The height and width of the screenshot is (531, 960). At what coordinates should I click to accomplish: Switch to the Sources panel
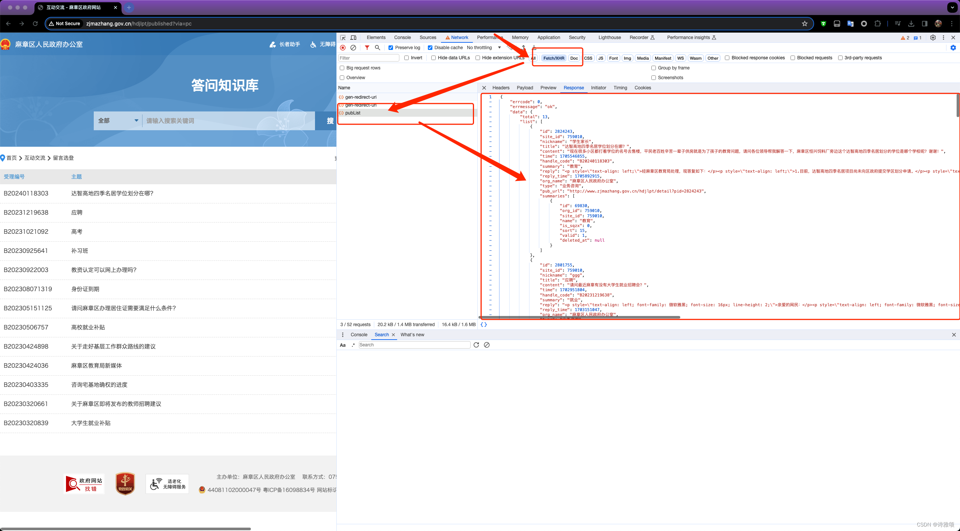428,38
